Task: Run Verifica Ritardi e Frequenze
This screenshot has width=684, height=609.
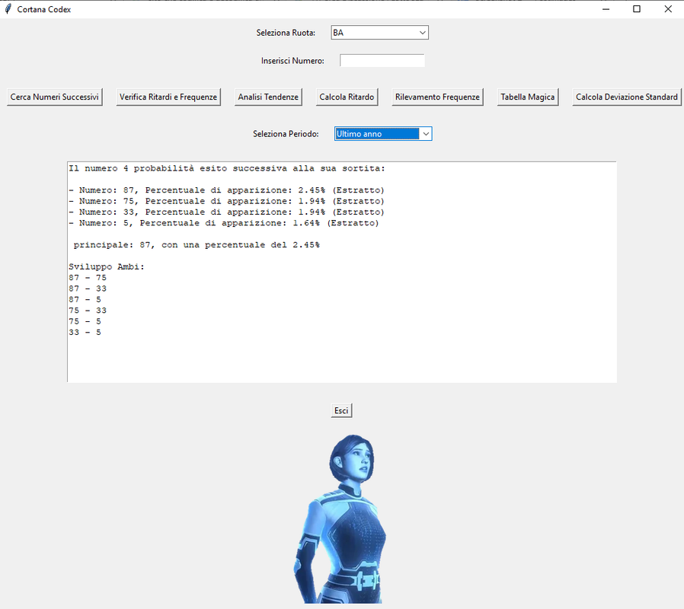Action: pyautogui.click(x=168, y=97)
